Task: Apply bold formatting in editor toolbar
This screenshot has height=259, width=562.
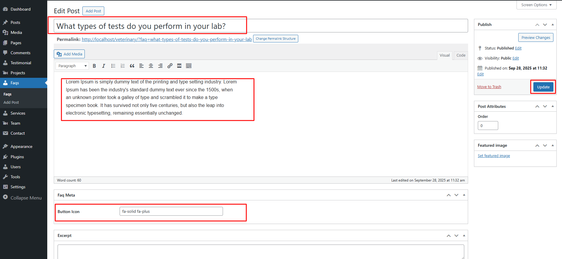Action: click(x=94, y=66)
